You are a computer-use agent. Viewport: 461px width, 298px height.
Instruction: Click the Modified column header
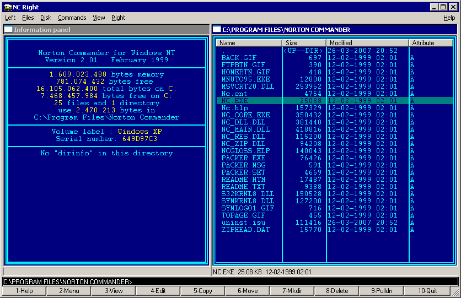coord(367,43)
